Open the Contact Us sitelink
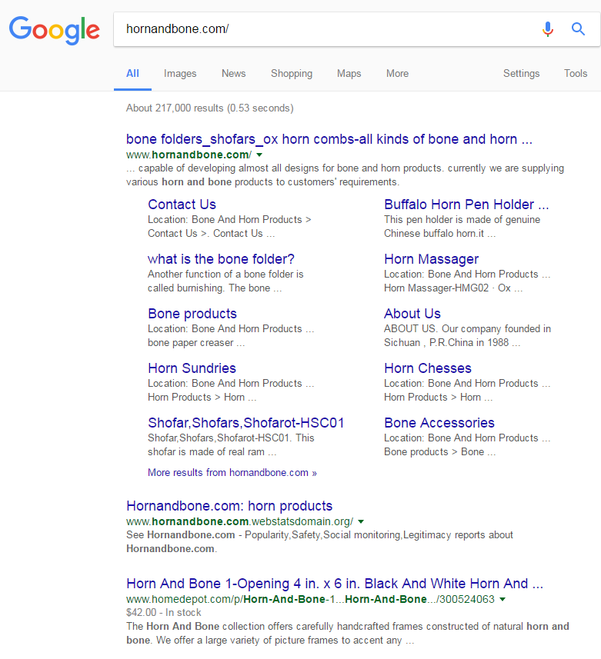The image size is (601, 659). [x=182, y=205]
